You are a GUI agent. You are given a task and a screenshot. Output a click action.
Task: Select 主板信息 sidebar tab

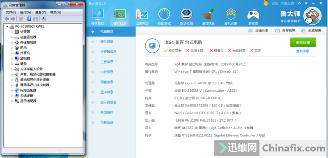pyautogui.click(x=111, y=62)
